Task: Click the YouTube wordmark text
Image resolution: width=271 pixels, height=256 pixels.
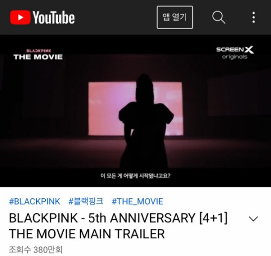Action: click(54, 17)
